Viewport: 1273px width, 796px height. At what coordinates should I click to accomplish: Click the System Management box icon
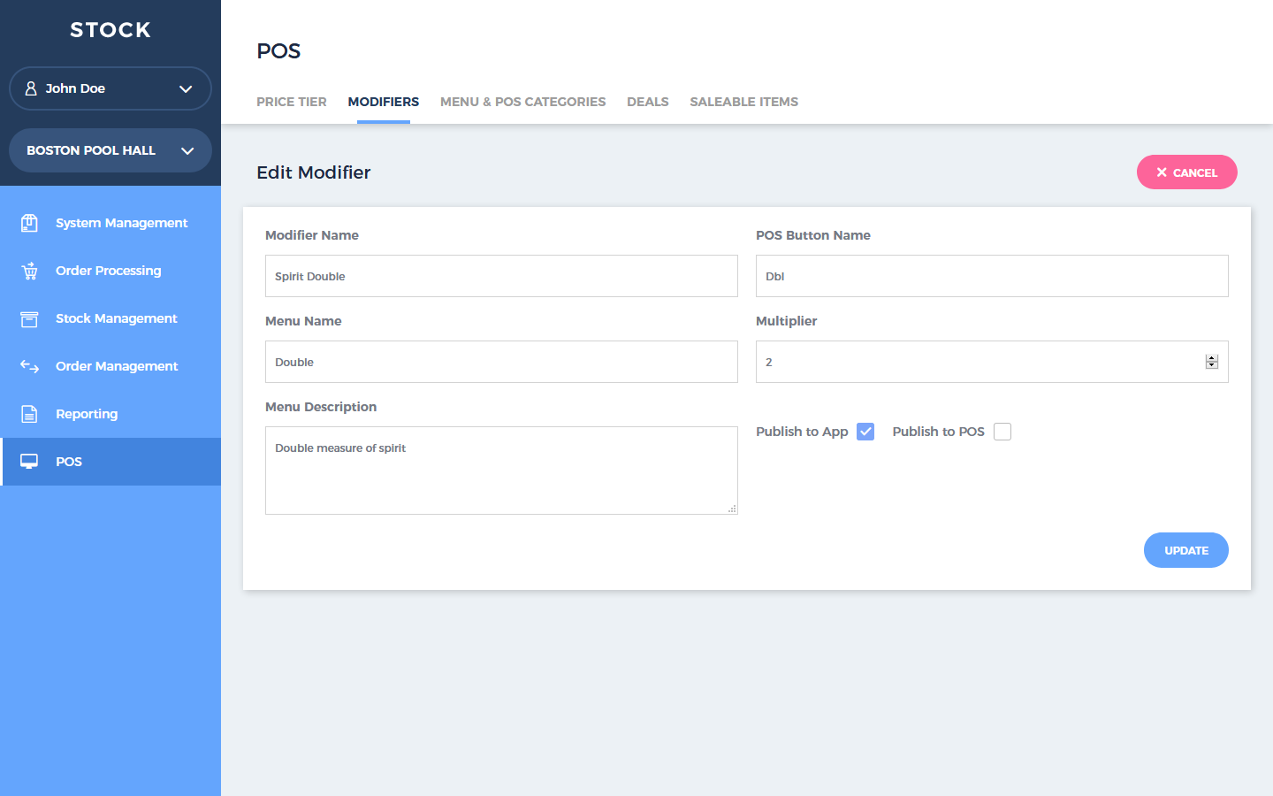29,223
